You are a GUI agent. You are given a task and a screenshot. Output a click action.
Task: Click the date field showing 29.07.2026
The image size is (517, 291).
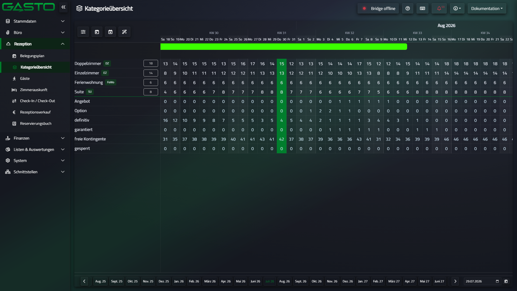(482, 281)
